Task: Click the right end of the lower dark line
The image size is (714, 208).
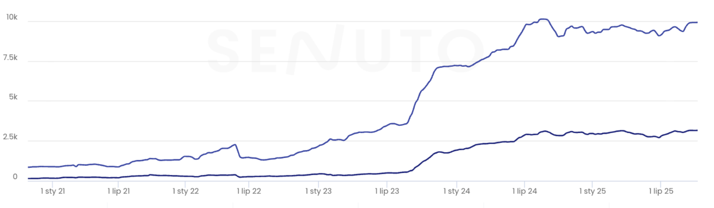Action: click(696, 131)
